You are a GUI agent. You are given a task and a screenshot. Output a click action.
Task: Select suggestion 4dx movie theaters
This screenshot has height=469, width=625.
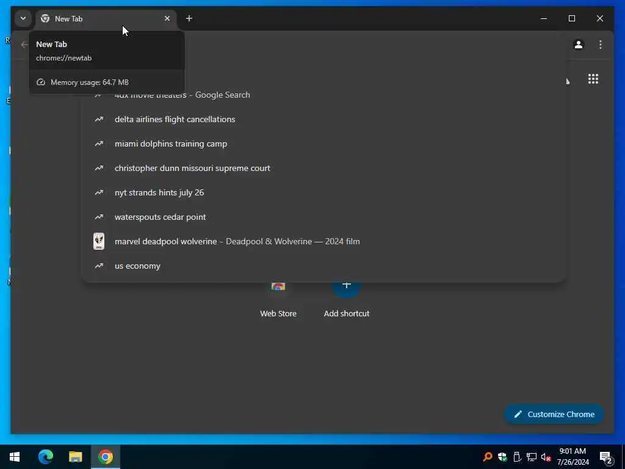click(x=323, y=95)
